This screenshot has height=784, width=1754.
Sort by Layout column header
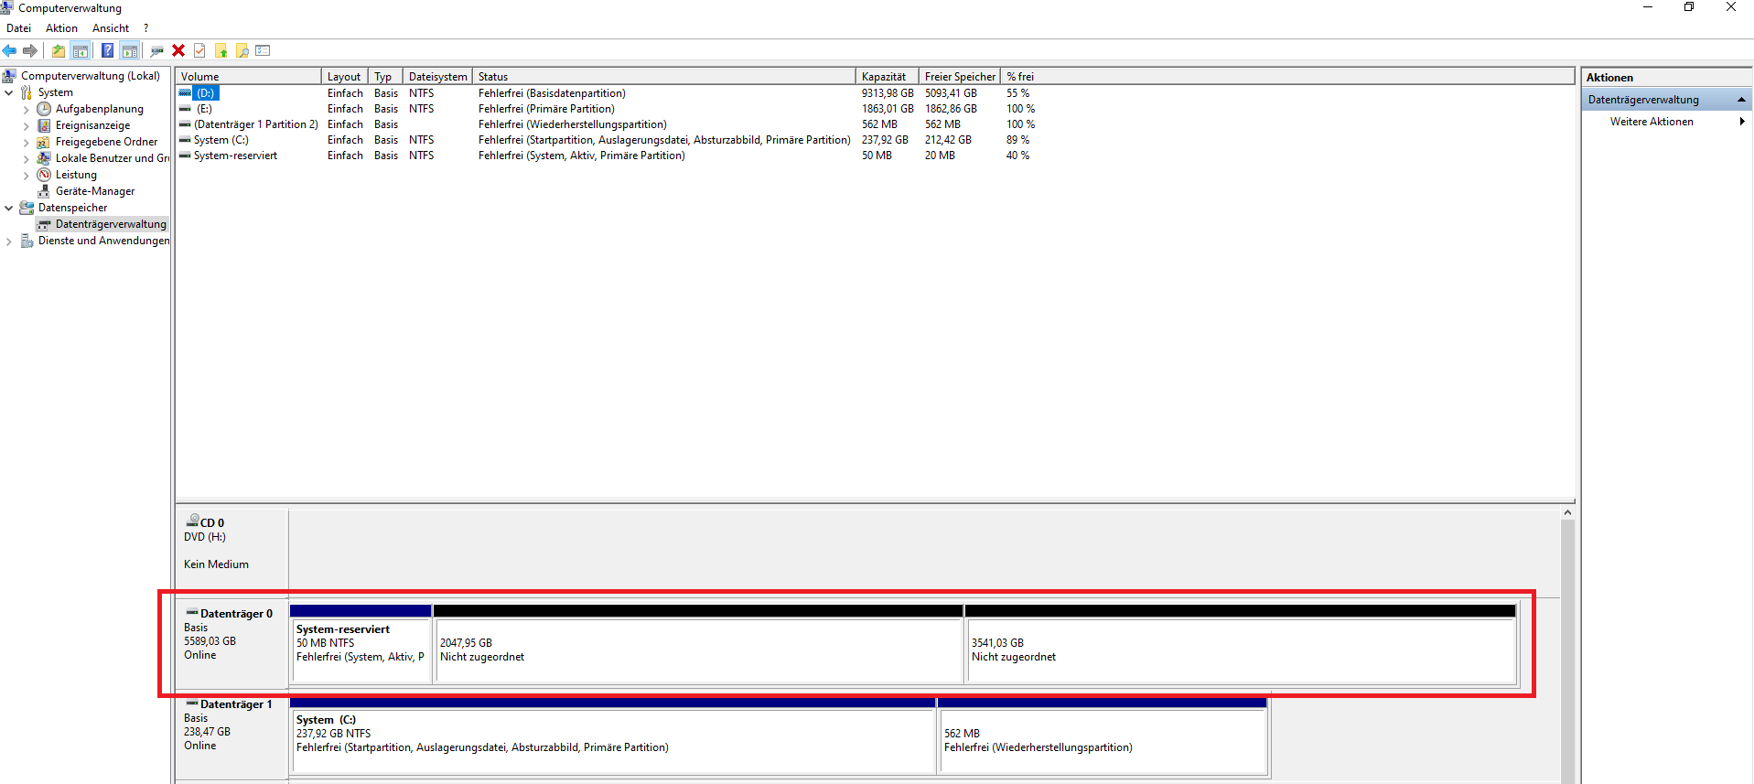345,77
